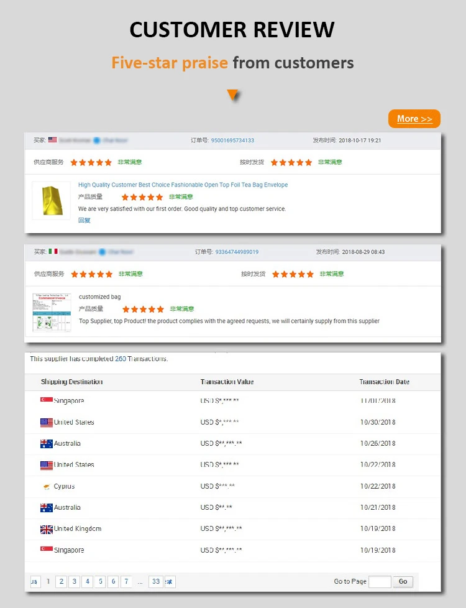Click the Italy flag icon beside second buyer
Image resolution: width=466 pixels, height=608 pixels.
[53, 252]
